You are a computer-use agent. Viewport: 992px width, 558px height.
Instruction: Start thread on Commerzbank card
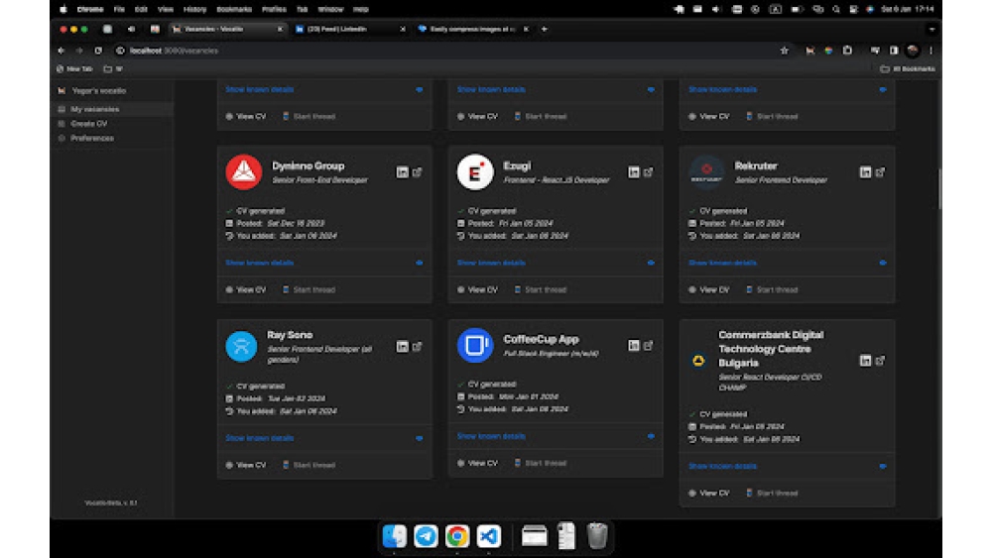click(x=772, y=494)
